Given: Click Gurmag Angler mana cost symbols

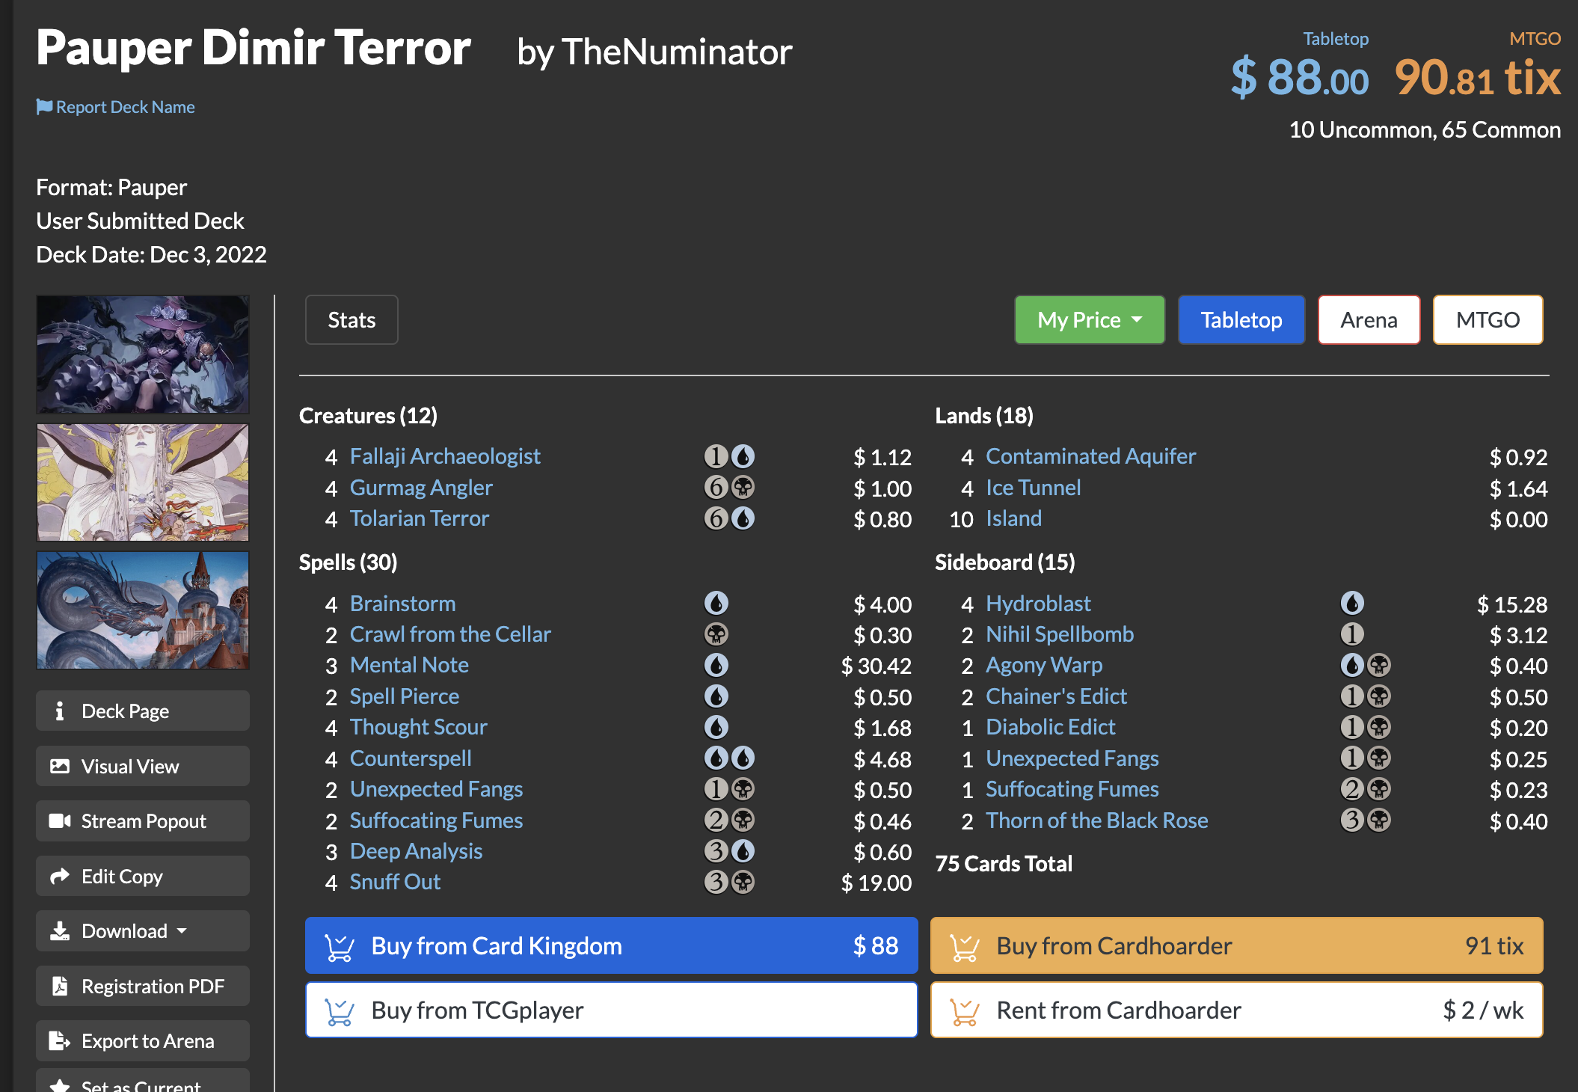Looking at the screenshot, I should point(729,488).
